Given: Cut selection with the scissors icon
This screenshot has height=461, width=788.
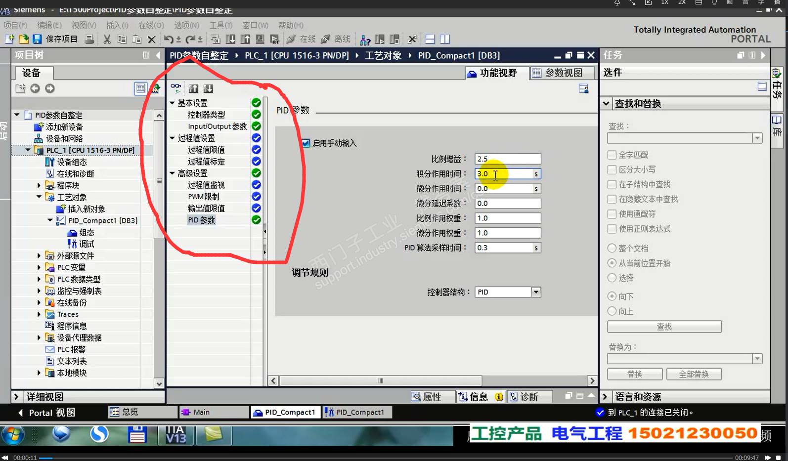Looking at the screenshot, I should pos(107,39).
